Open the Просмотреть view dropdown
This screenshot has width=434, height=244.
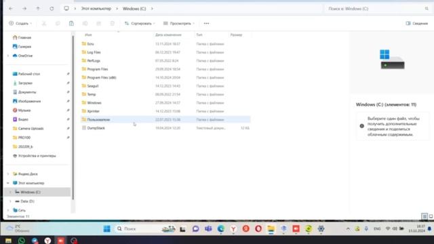[179, 24]
